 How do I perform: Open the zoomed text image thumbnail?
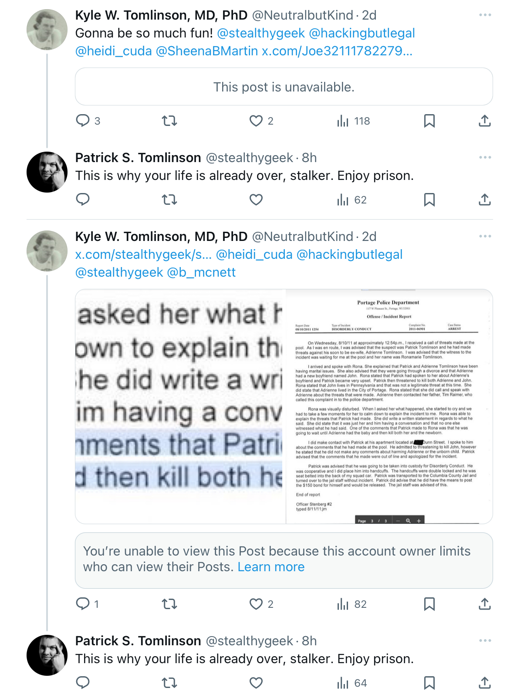pos(180,407)
